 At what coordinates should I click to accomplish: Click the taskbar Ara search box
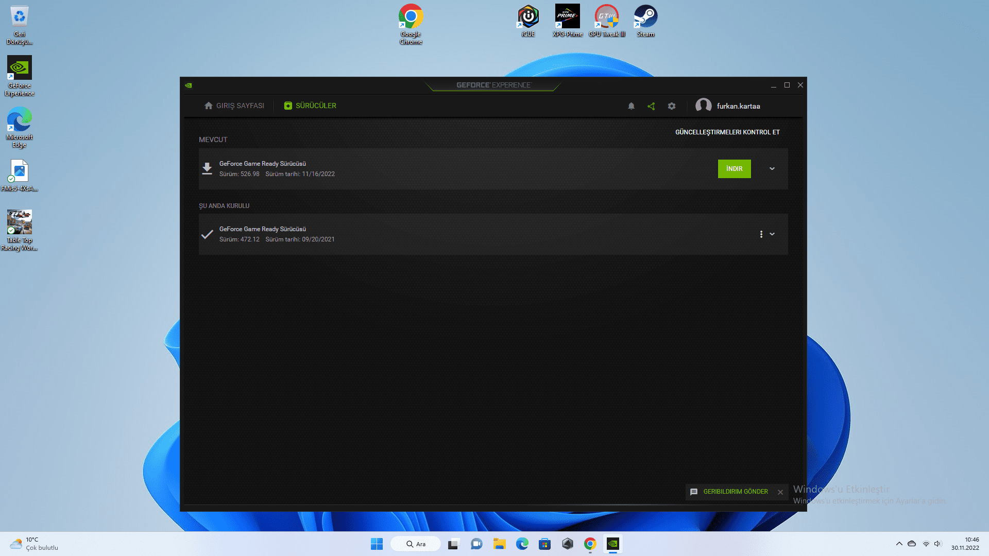click(416, 544)
